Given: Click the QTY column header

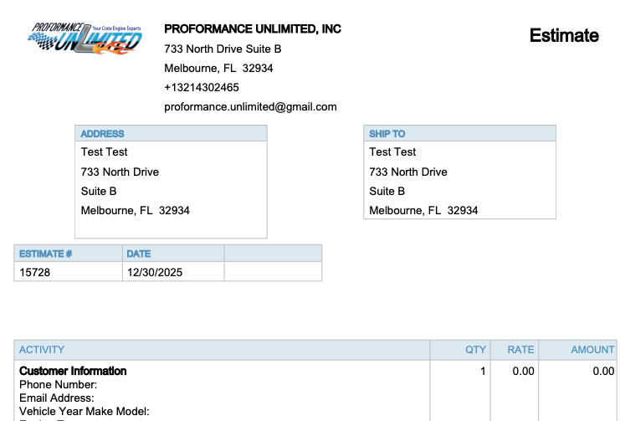Looking at the screenshot, I should (x=475, y=350).
